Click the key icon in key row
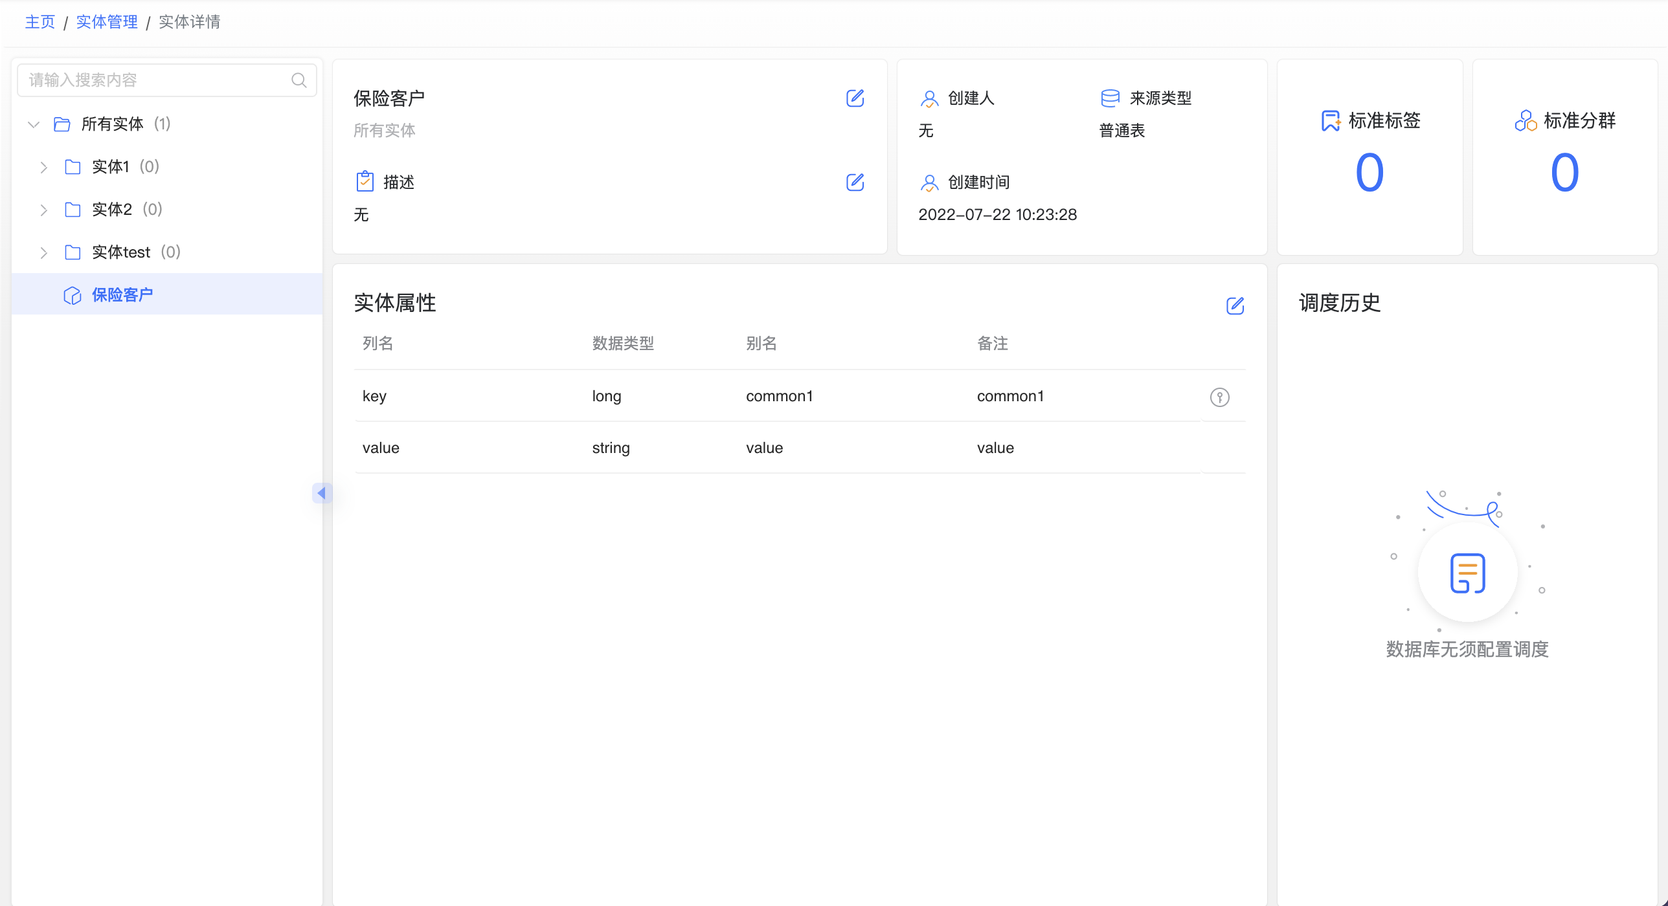 click(x=1219, y=397)
